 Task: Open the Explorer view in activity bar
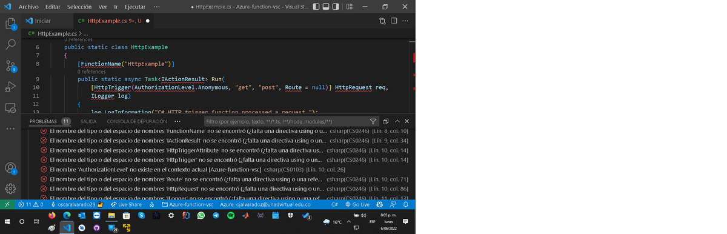point(10,24)
